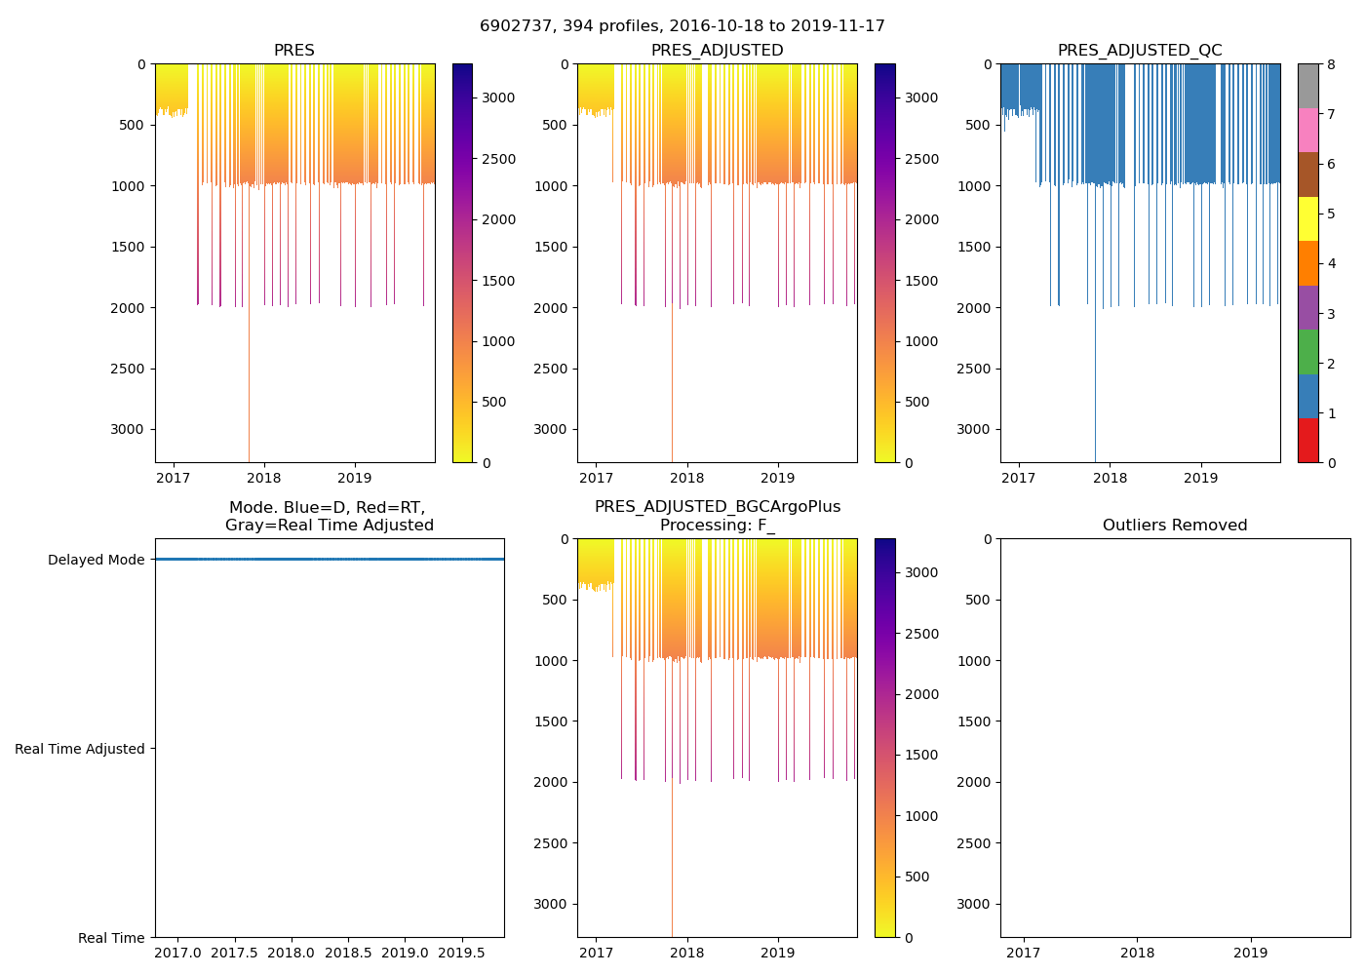Screen dimensions: 1365x975
Task: Click the blue Delayed Mode data line
Action: click(330, 560)
